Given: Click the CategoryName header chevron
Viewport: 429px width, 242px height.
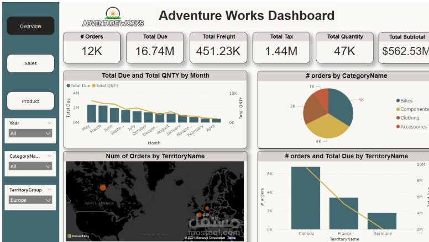Looking at the screenshot, I should click(x=49, y=156).
